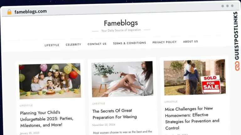
Task: Open the children's birthday party thumbnail
Action: click(50, 81)
